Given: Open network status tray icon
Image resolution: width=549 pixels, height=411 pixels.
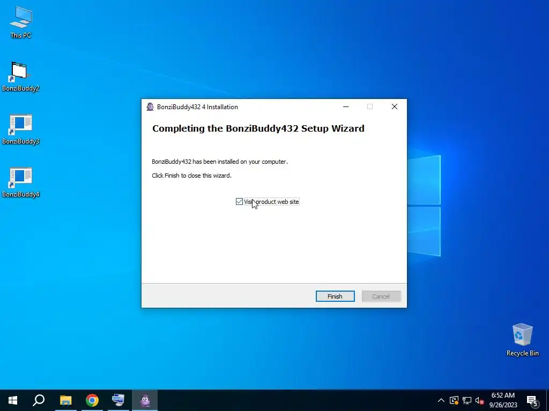Looking at the screenshot, I should click(x=467, y=400).
